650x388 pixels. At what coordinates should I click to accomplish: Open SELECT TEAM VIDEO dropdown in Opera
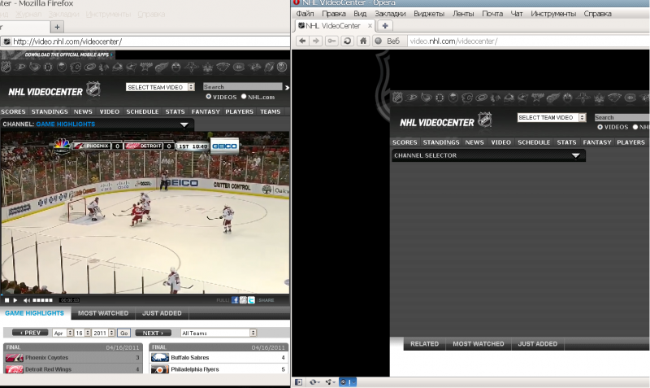point(552,117)
